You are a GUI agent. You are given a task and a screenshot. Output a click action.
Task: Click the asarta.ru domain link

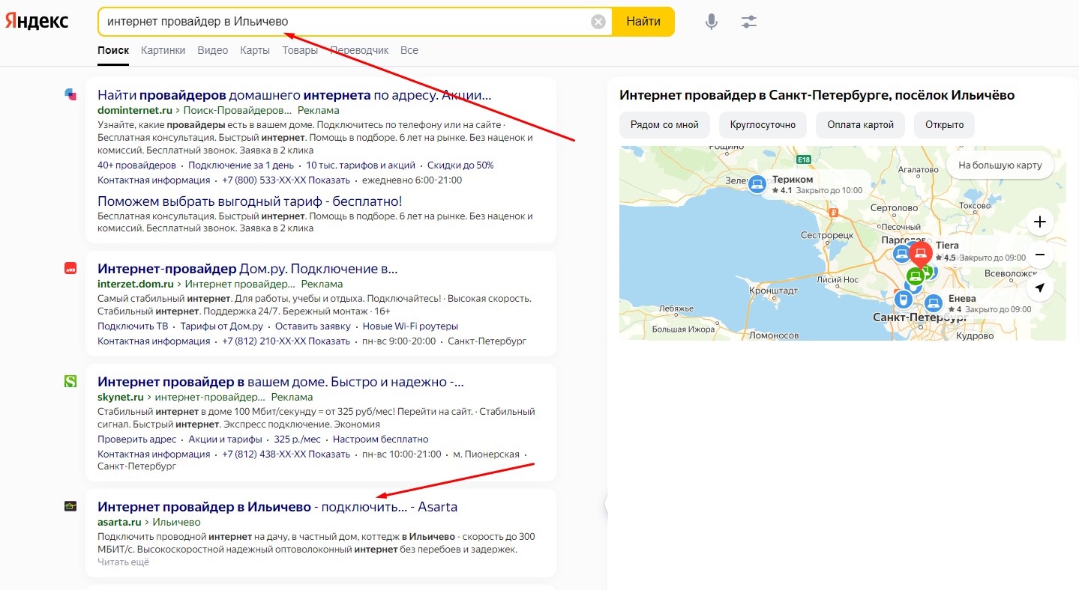point(119,522)
